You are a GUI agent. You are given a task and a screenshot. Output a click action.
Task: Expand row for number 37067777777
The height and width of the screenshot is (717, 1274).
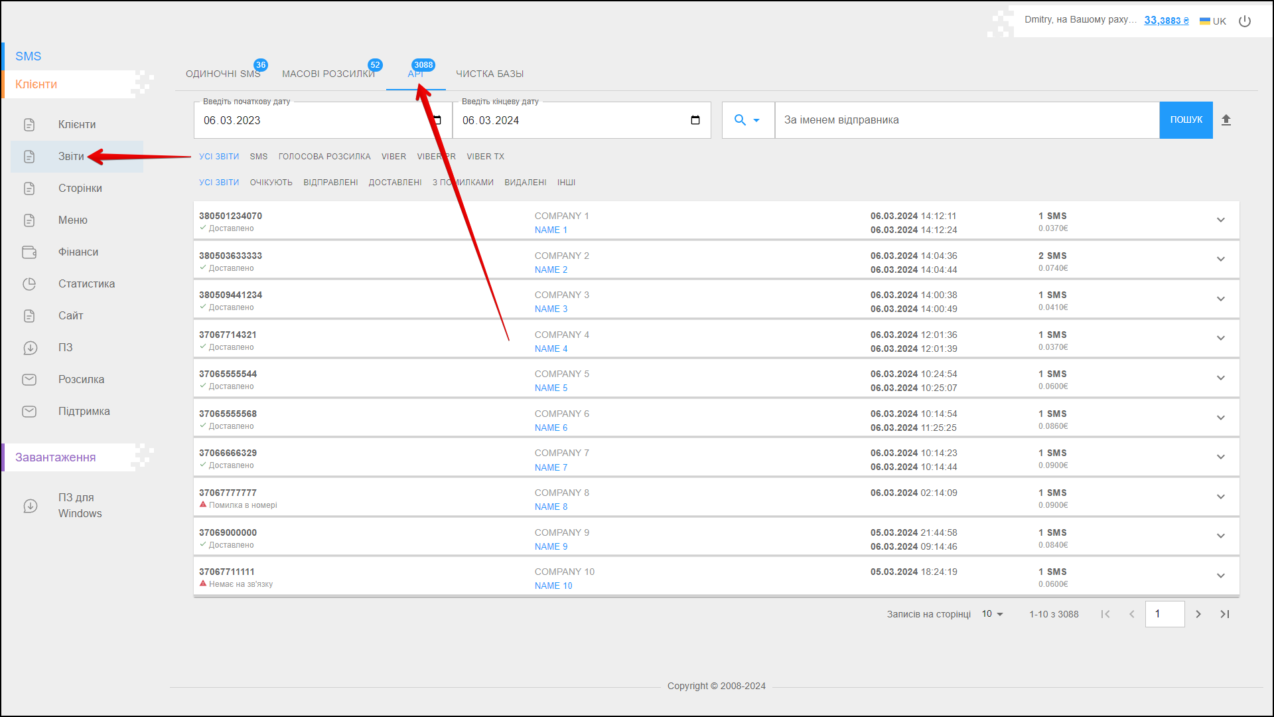coord(1220,497)
